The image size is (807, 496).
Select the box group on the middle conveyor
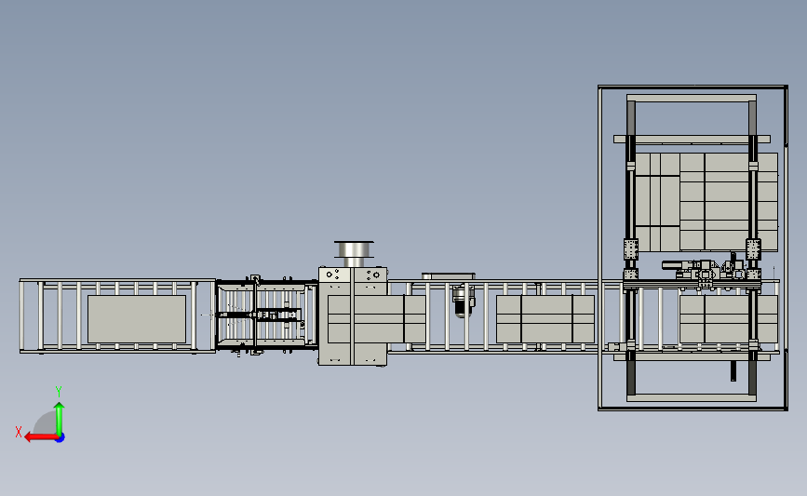click(x=545, y=319)
